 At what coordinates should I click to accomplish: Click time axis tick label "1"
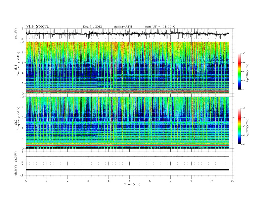tap(47, 181)
